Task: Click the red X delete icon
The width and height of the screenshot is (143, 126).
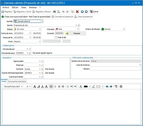Action: (77, 12)
